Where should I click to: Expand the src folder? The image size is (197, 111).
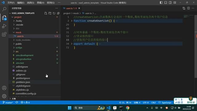[14, 51]
